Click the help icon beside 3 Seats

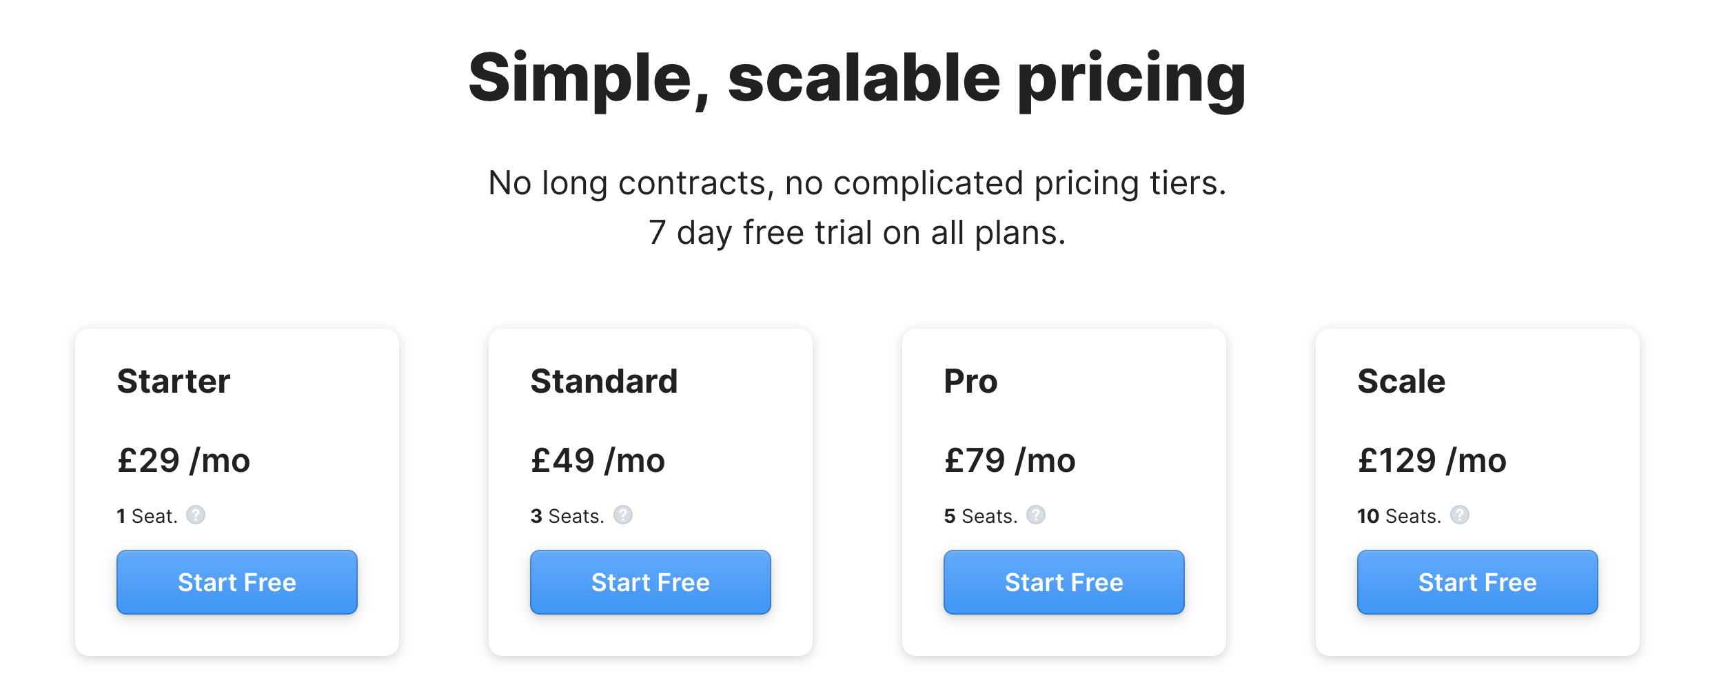tap(623, 515)
